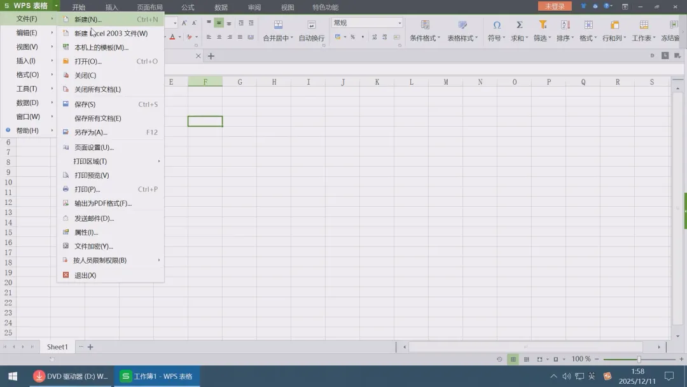Click the zoom in plus button
Viewport: 687px width, 387px height.
[x=681, y=360]
